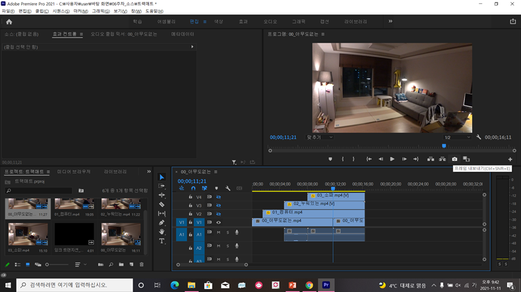This screenshot has height=292, width=521.
Task: Select the Slip tool
Action: pos(162,214)
